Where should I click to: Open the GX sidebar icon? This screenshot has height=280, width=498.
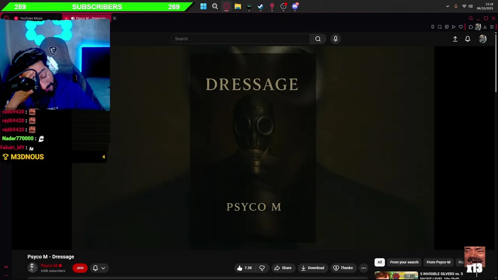[6, 267]
